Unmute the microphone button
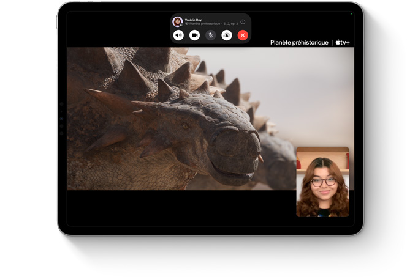The image size is (418, 277). [211, 35]
